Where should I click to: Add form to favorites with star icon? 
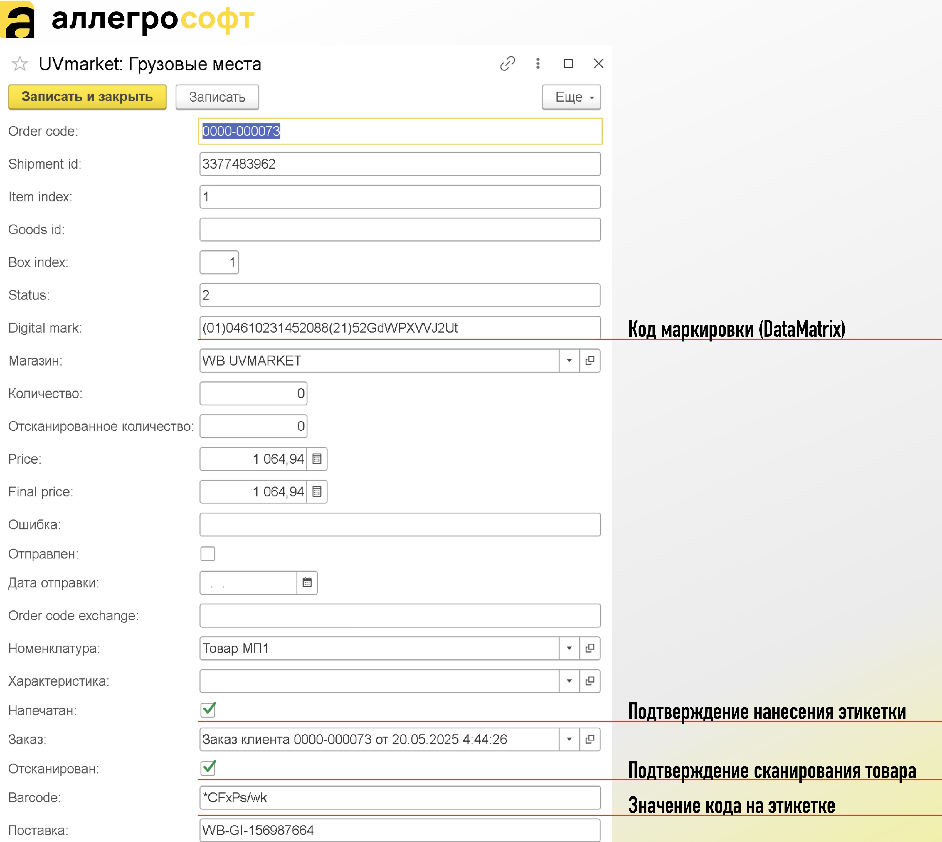[20, 64]
